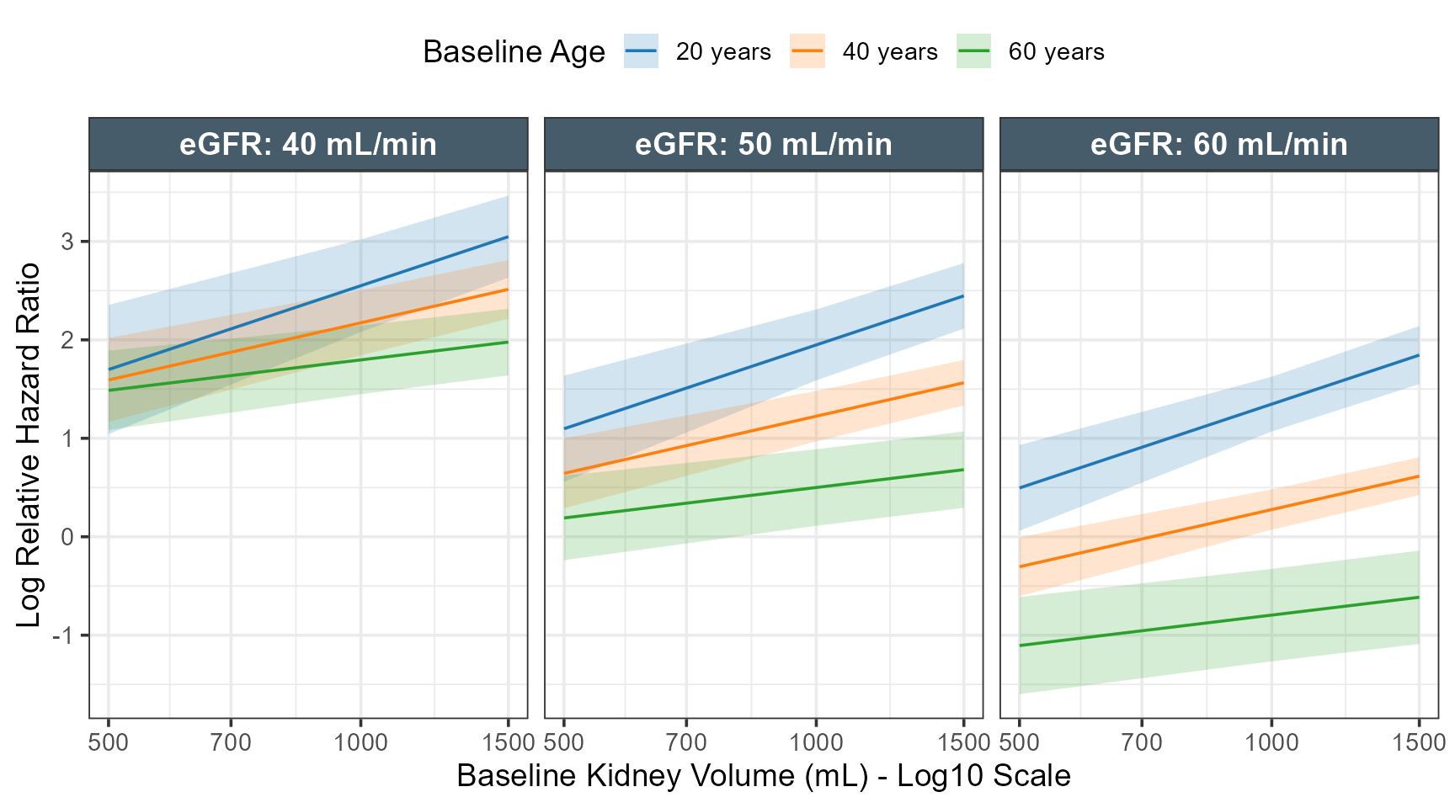Click the "60 years" legend text

1056,52
